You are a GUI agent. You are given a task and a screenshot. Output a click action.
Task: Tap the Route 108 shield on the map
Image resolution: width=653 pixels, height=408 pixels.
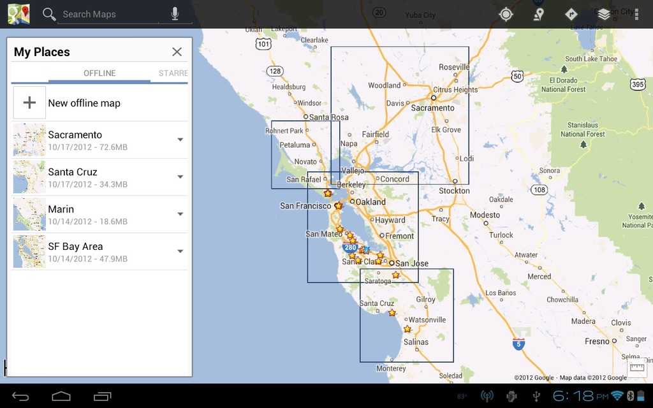539,190
